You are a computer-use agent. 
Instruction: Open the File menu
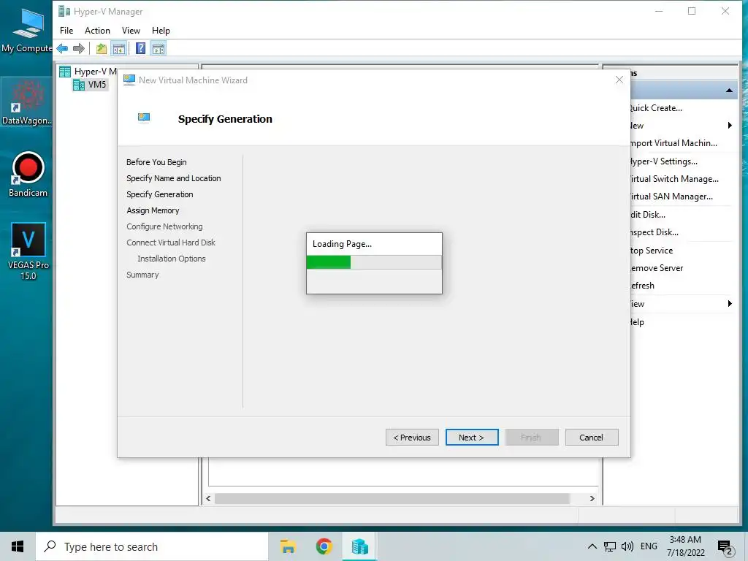coord(66,31)
